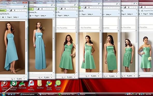Click the music note icon in long blue gown window
The width and height of the screenshot is (153, 96).
tap(38, 9)
